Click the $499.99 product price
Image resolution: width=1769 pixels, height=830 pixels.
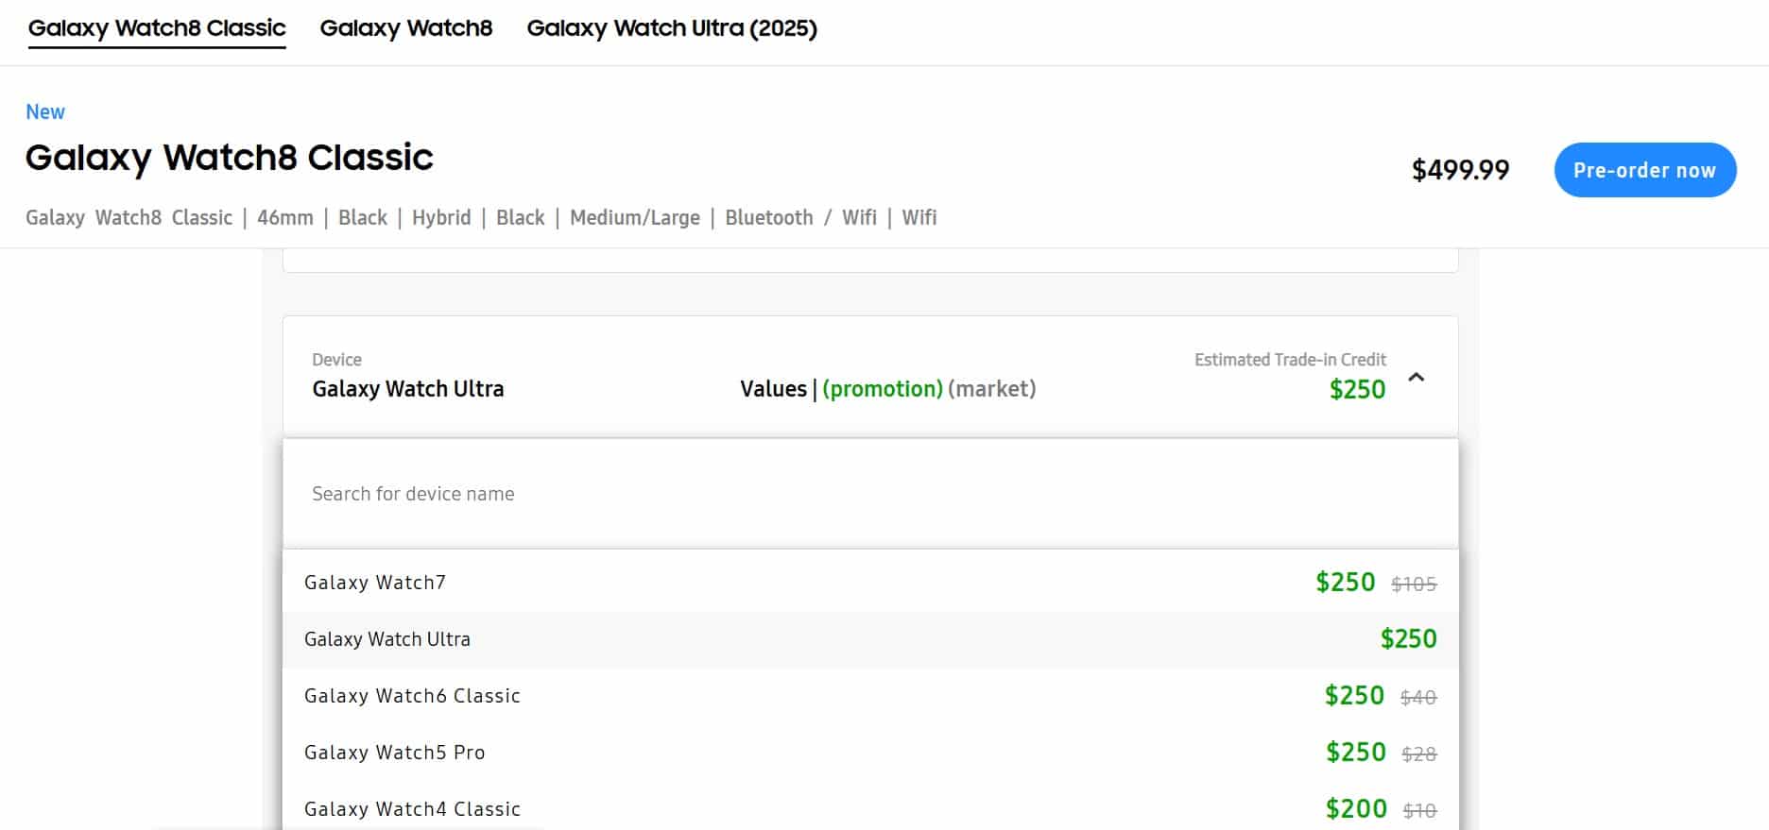coord(1460,170)
